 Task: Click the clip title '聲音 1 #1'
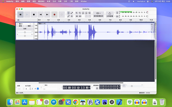[42, 24]
